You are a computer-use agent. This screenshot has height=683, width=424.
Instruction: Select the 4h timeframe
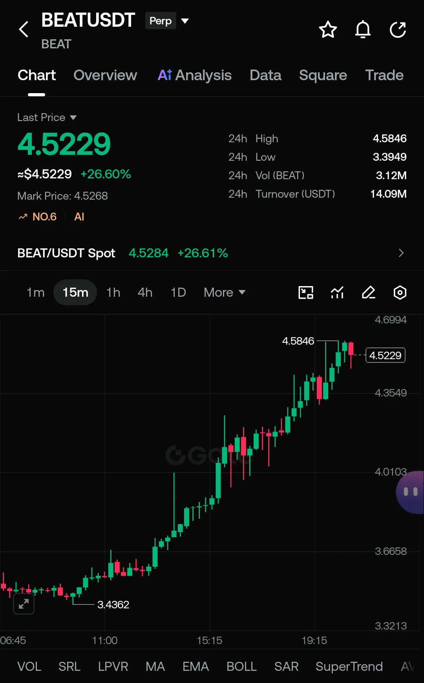pyautogui.click(x=145, y=292)
